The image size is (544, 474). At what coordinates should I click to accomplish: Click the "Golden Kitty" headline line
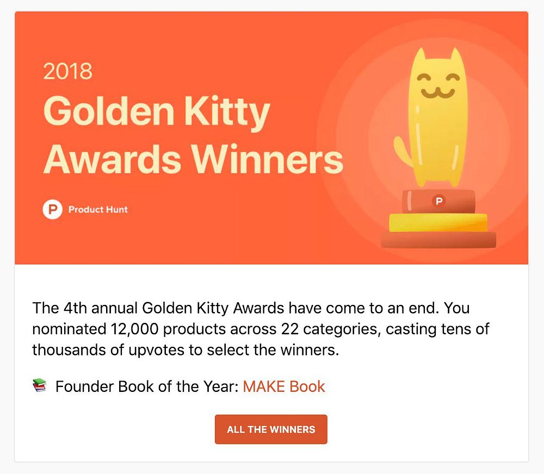[x=157, y=112]
